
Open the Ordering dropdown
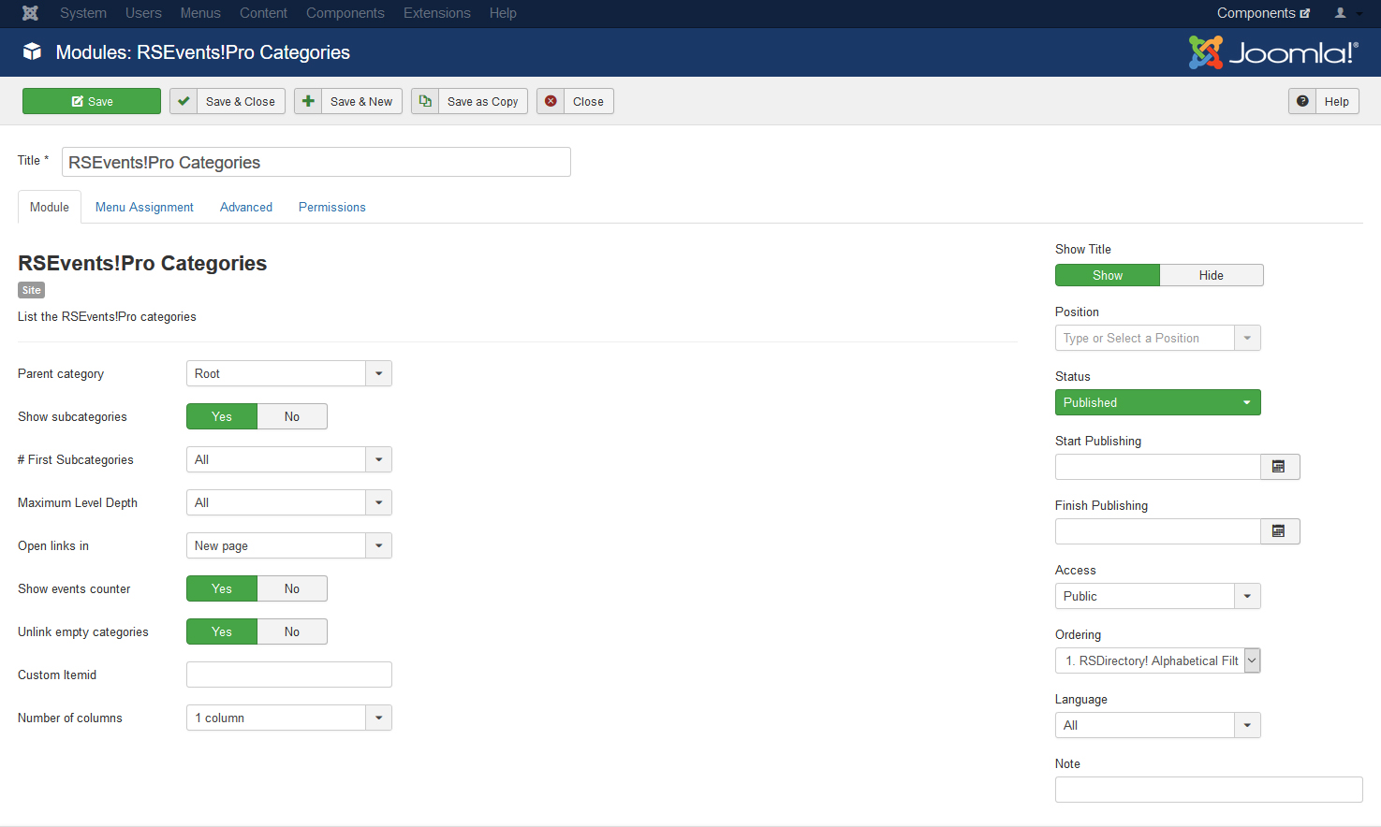pyautogui.click(x=1158, y=660)
